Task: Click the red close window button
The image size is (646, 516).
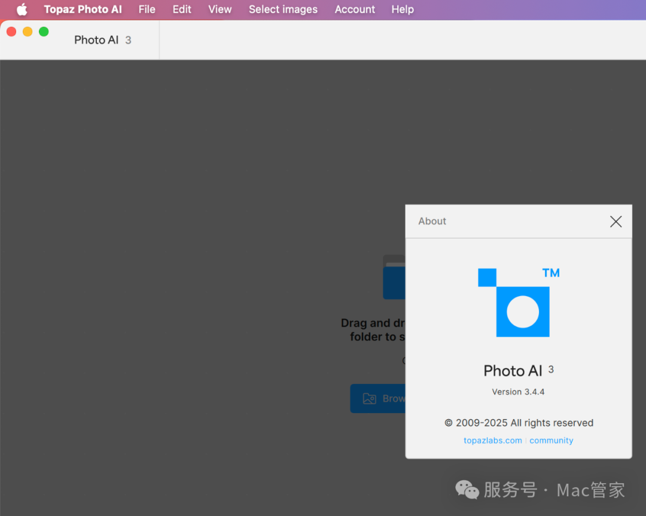Action: tap(11, 32)
